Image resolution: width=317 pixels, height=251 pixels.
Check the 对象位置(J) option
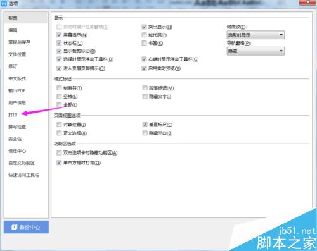[x=59, y=125]
